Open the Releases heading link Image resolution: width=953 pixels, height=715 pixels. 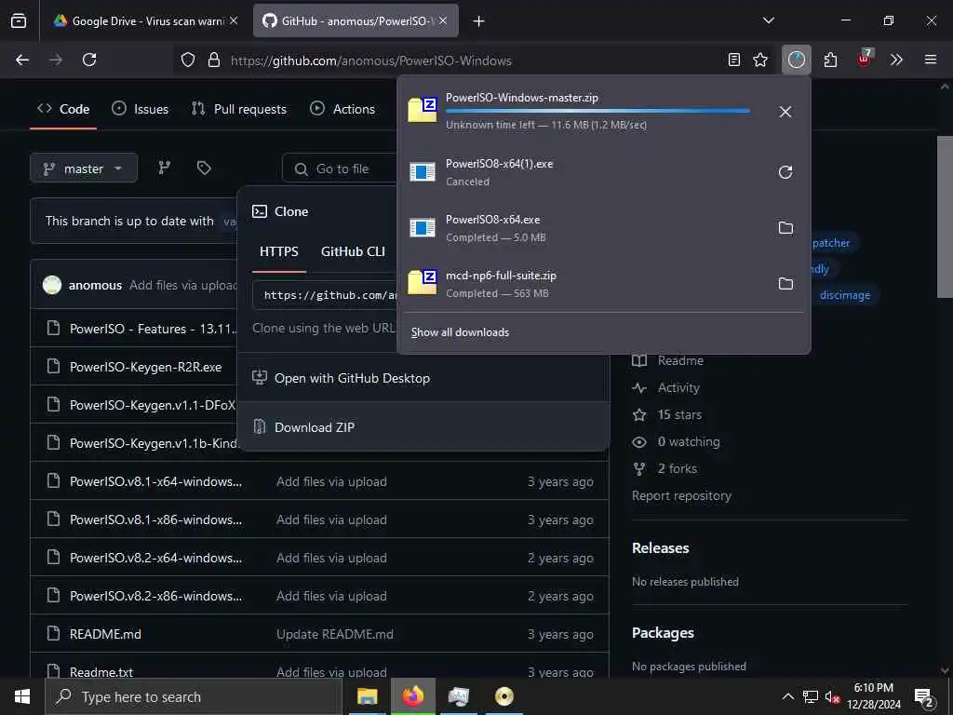tap(661, 547)
